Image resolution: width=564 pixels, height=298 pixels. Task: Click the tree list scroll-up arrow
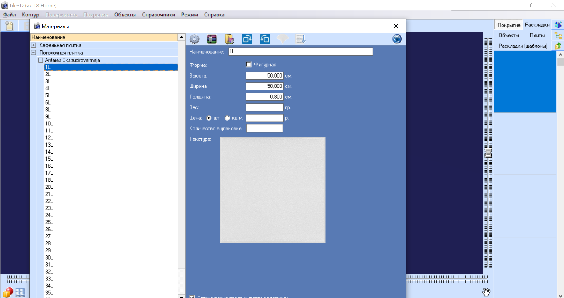point(182,37)
